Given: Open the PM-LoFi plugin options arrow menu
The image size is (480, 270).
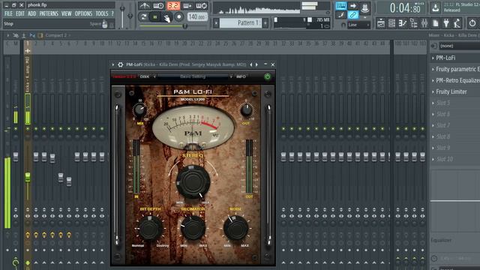Looking at the screenshot, I should [113, 64].
